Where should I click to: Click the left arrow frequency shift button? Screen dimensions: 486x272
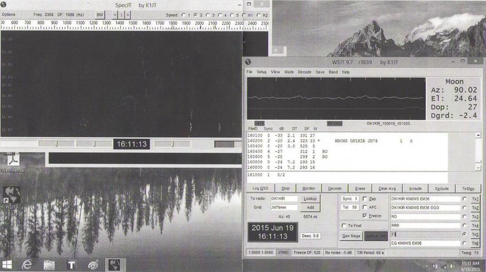115,15
